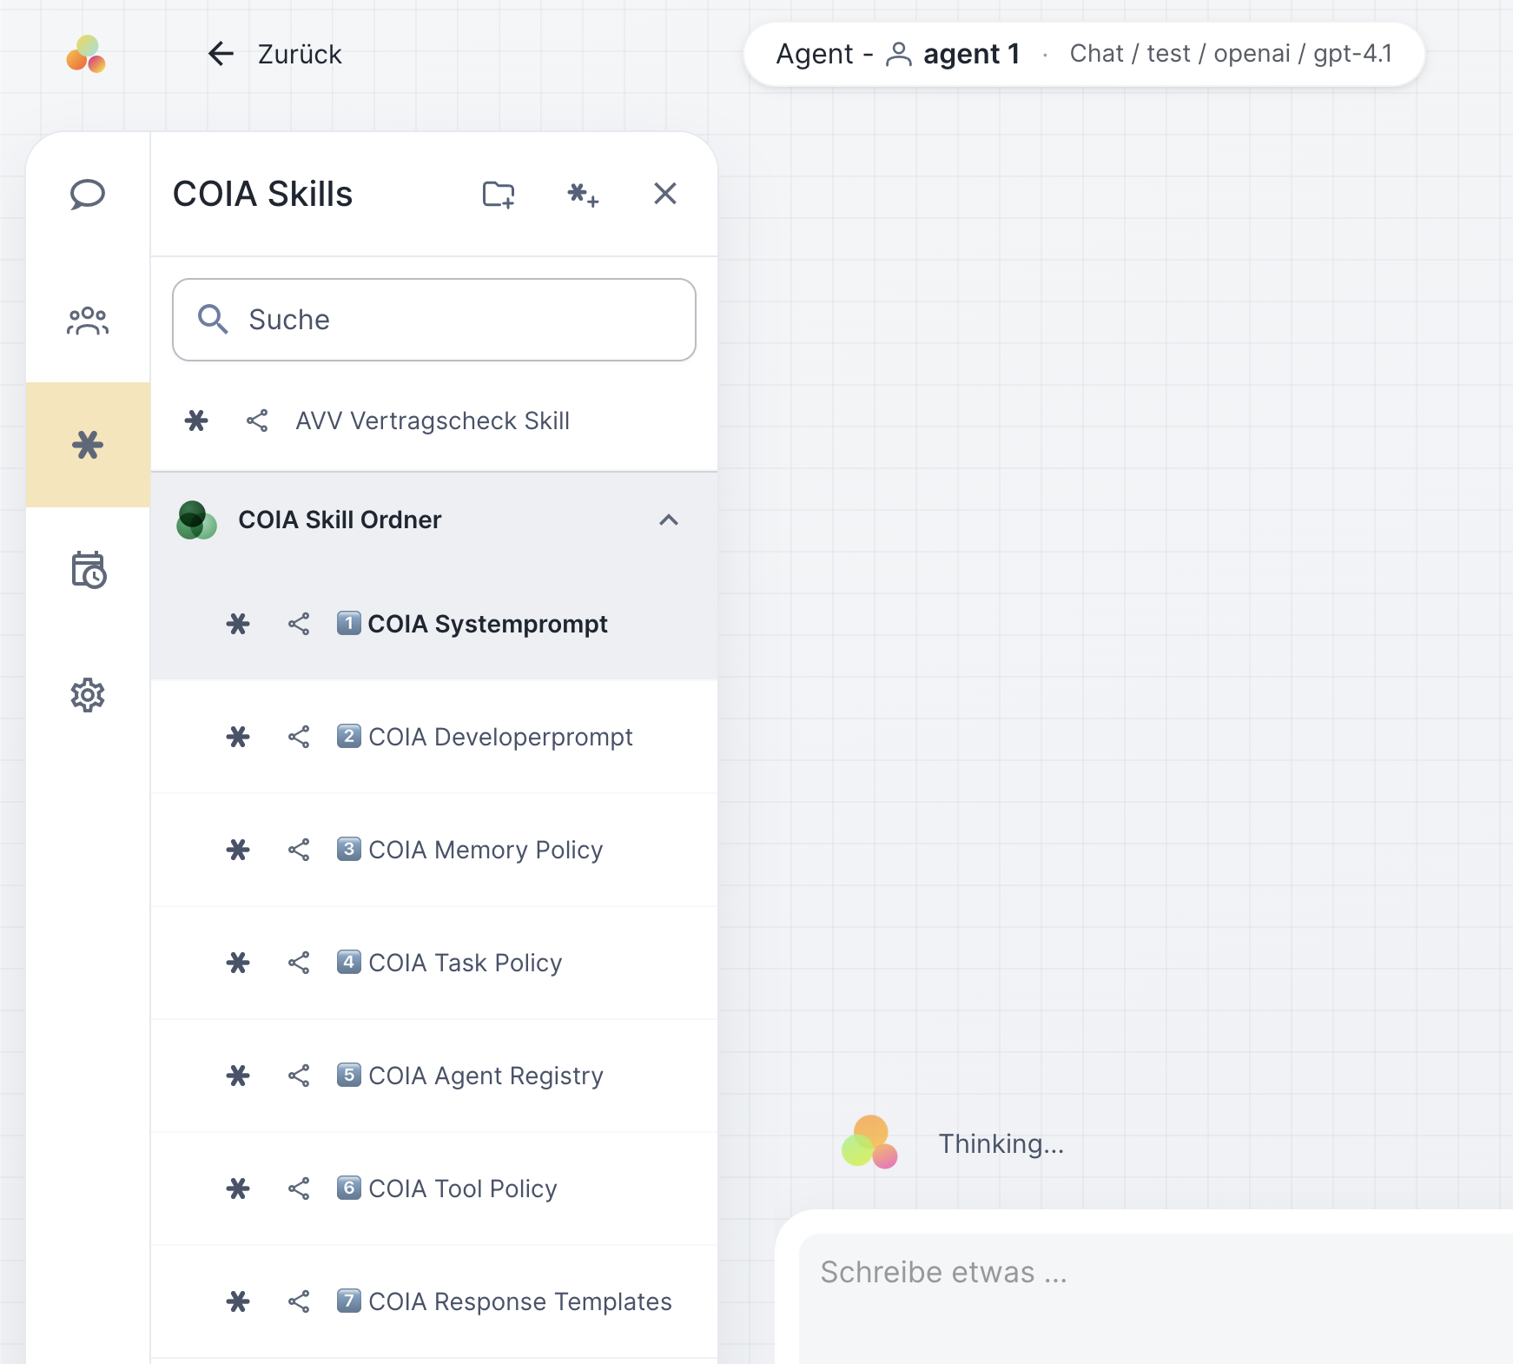1513x1364 pixels.
Task: Click share icon beside COIA Tool Policy
Action: [x=299, y=1189]
